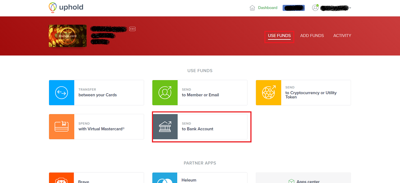
Task: Click the yellow cryptocurrency send icon
Action: pos(268,93)
